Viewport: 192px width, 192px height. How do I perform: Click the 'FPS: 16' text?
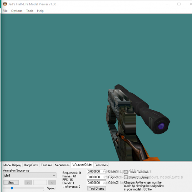pyautogui.click(x=68, y=180)
